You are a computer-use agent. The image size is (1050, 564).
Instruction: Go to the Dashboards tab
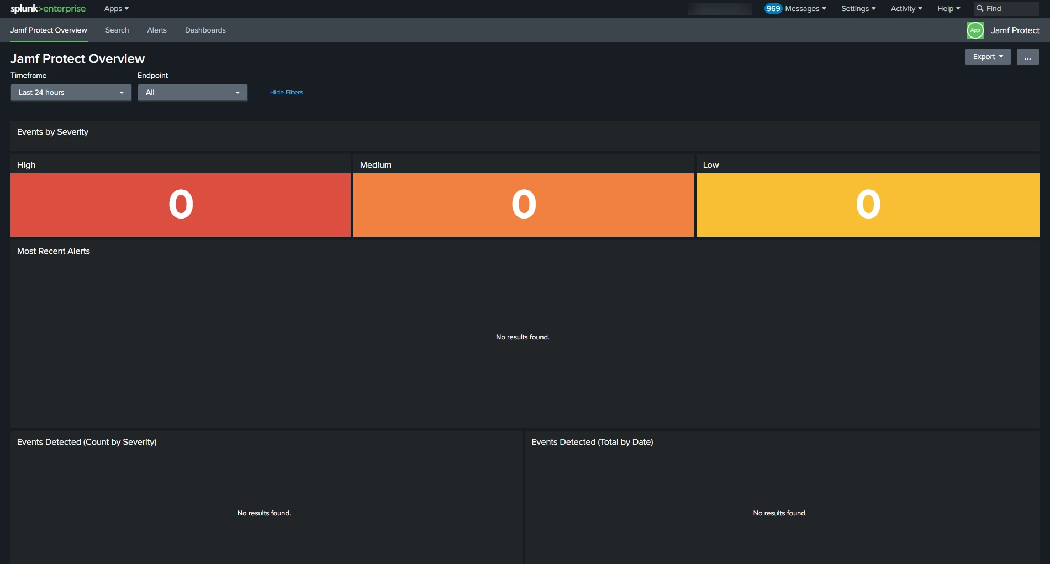point(205,30)
